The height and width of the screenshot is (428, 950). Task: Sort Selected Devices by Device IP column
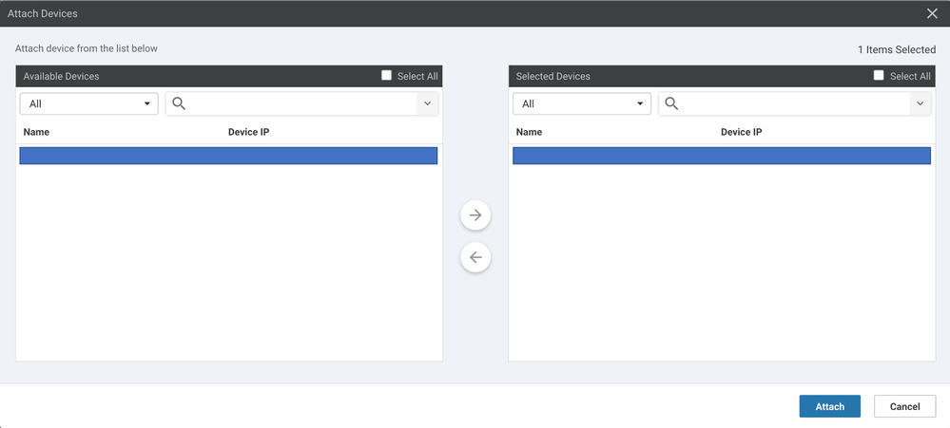(741, 132)
